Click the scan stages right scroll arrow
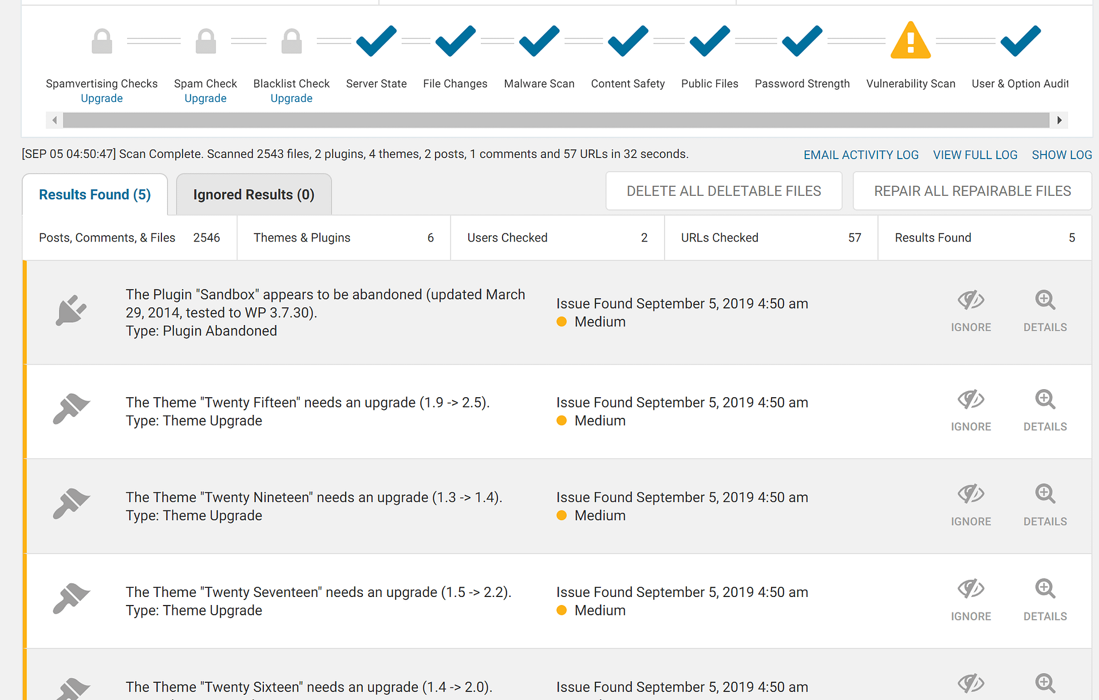The height and width of the screenshot is (700, 1099). point(1060,120)
